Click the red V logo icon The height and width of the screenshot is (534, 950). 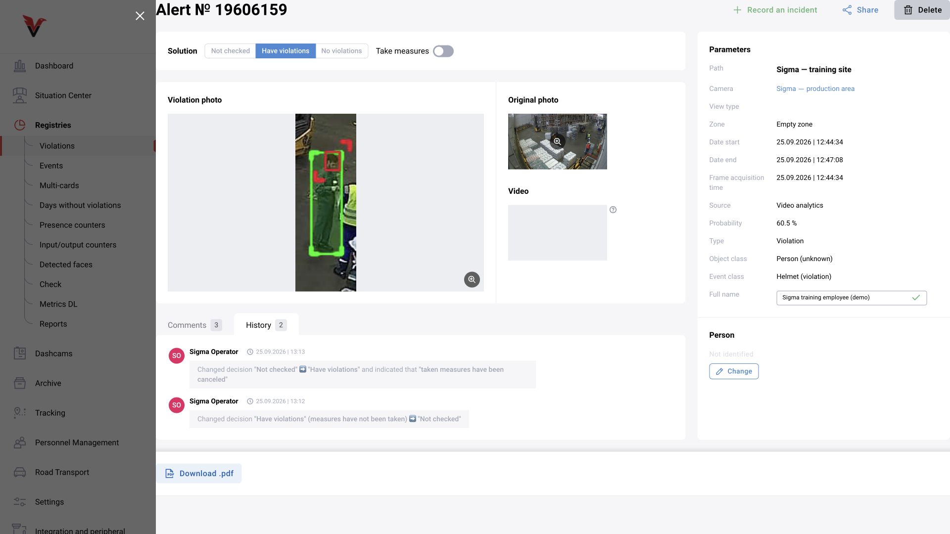(34, 26)
